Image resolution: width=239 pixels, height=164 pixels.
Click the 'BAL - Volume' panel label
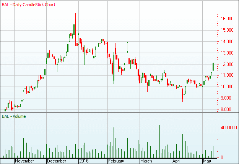14,116
